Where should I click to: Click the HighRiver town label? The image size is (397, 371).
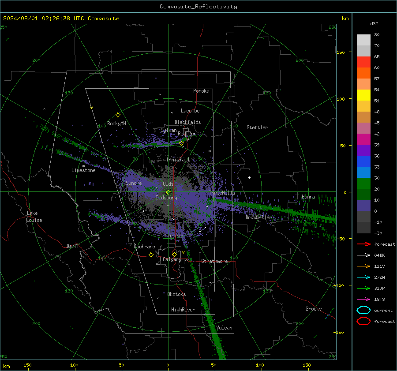(183, 310)
